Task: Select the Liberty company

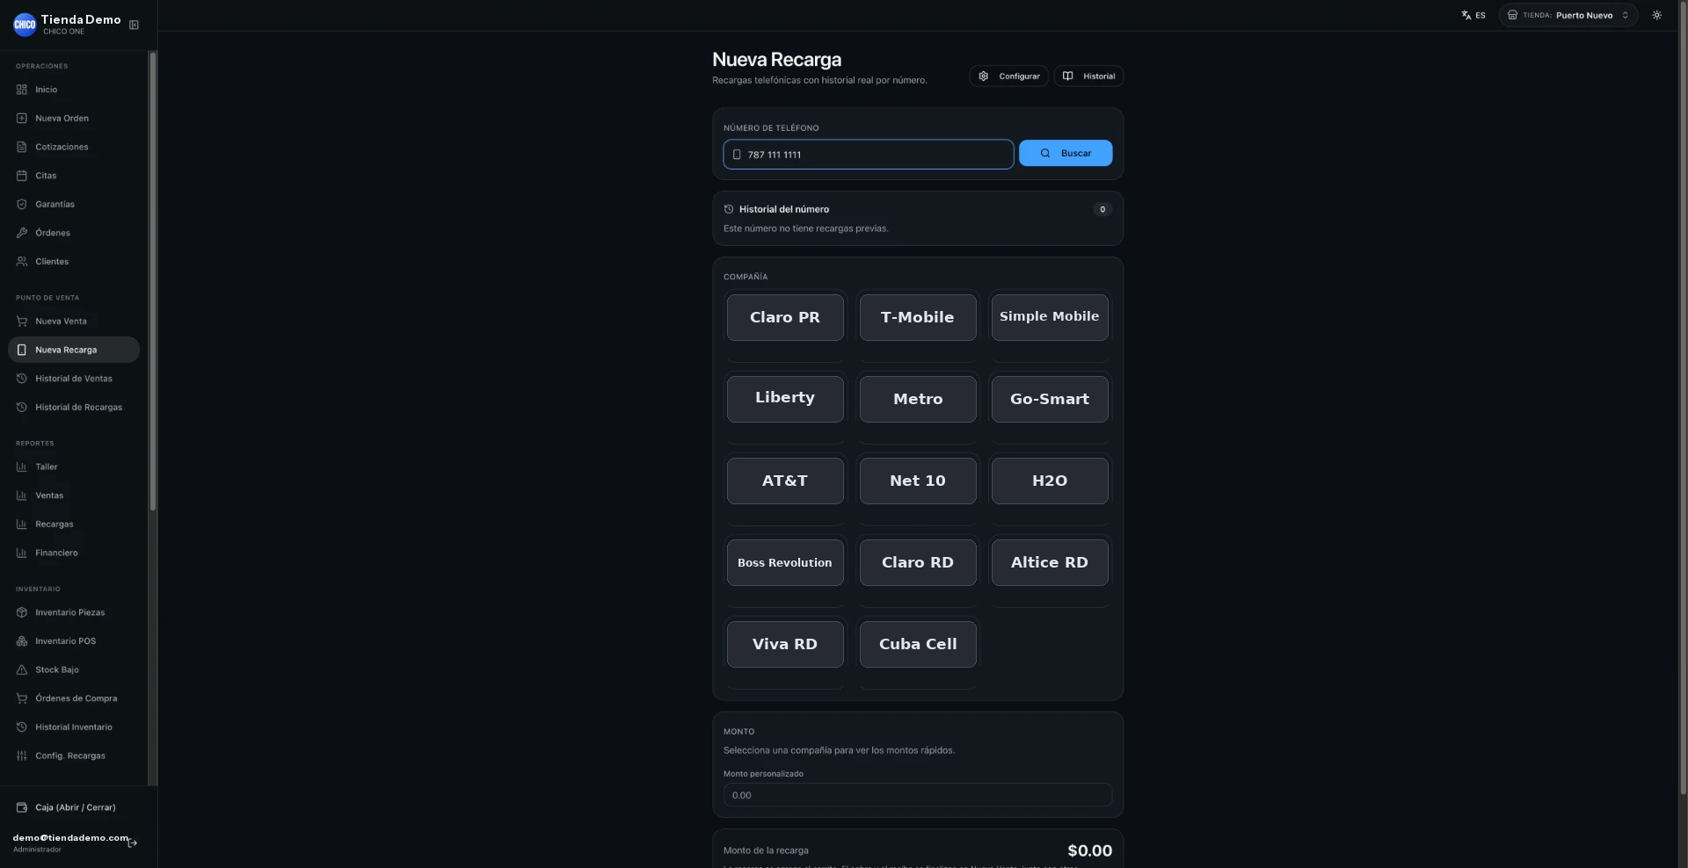Action: click(785, 399)
